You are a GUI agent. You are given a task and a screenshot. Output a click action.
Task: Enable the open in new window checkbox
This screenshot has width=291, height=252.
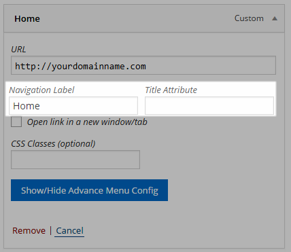16,122
